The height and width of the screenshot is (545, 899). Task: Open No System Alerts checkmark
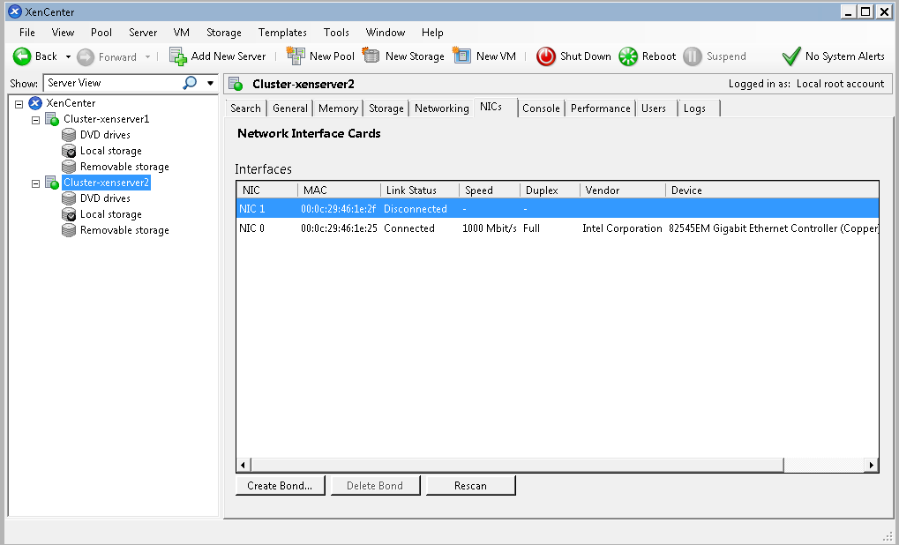point(791,56)
